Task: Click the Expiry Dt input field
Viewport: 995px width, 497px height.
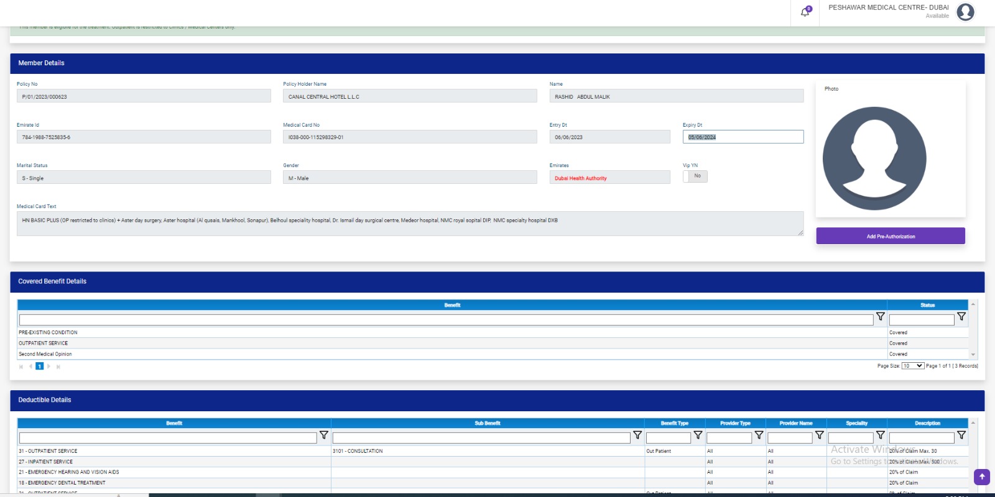Action: pyautogui.click(x=743, y=137)
